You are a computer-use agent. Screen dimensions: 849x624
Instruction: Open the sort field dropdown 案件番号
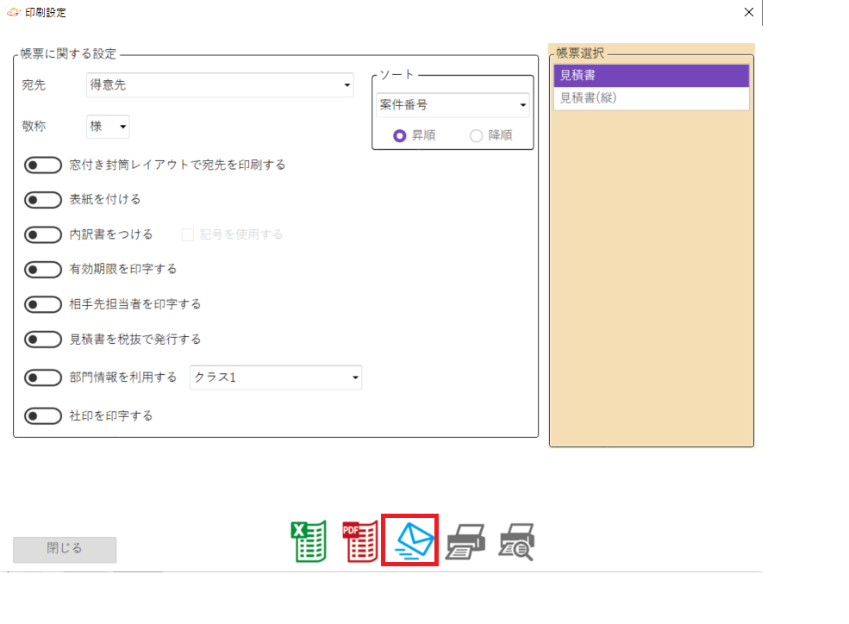click(x=453, y=105)
